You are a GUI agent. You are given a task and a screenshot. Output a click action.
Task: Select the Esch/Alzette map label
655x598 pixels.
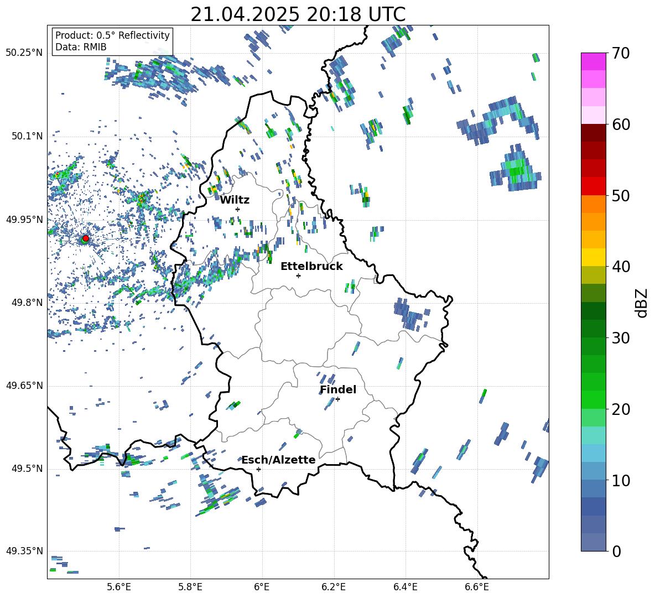(279, 460)
